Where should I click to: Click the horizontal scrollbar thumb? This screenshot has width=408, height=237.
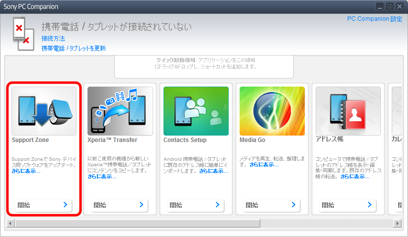(138, 224)
